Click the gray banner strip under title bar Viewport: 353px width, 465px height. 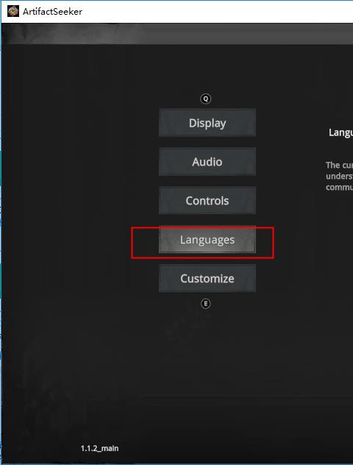(177, 34)
